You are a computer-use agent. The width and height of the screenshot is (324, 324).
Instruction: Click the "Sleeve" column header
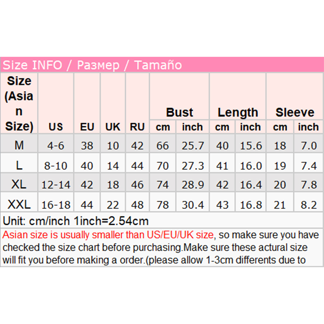click(295, 112)
